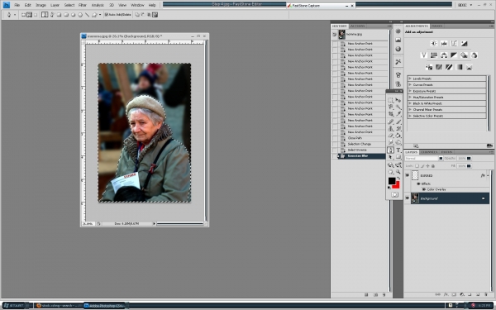Select Close Path history state
This screenshot has height=310, width=496.
tap(355, 138)
